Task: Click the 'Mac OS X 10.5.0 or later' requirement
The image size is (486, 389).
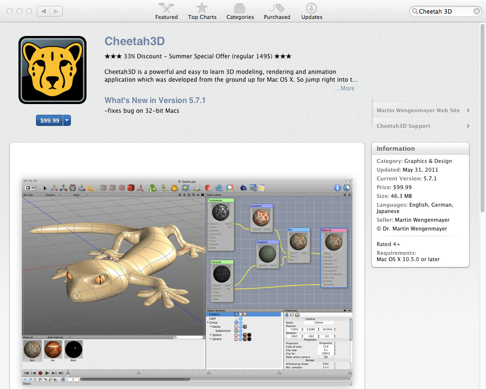Action: pos(408,259)
